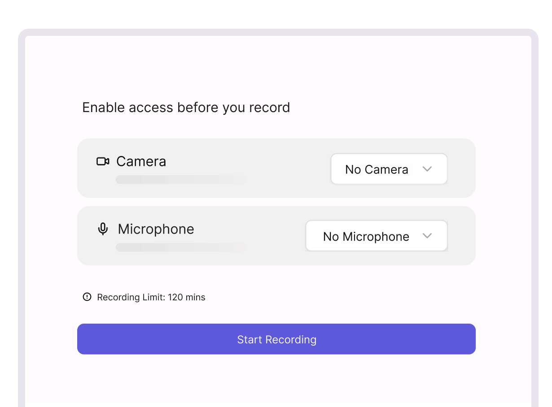Click the Recording Limit: 120 mins text
This screenshot has width=552, height=407.
pyautogui.click(x=150, y=297)
